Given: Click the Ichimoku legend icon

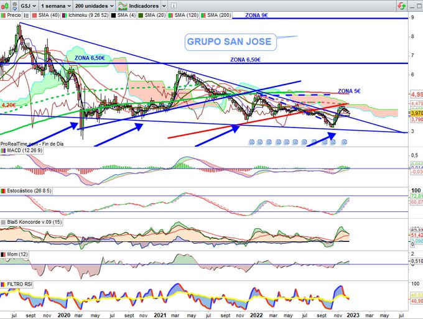Looking at the screenshot, I should 65,16.
